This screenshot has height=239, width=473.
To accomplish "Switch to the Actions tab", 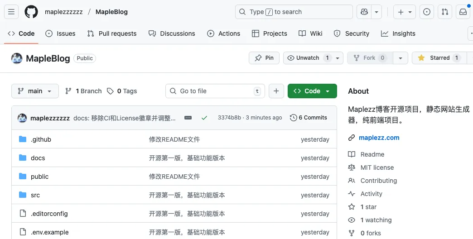I will tap(223, 33).
